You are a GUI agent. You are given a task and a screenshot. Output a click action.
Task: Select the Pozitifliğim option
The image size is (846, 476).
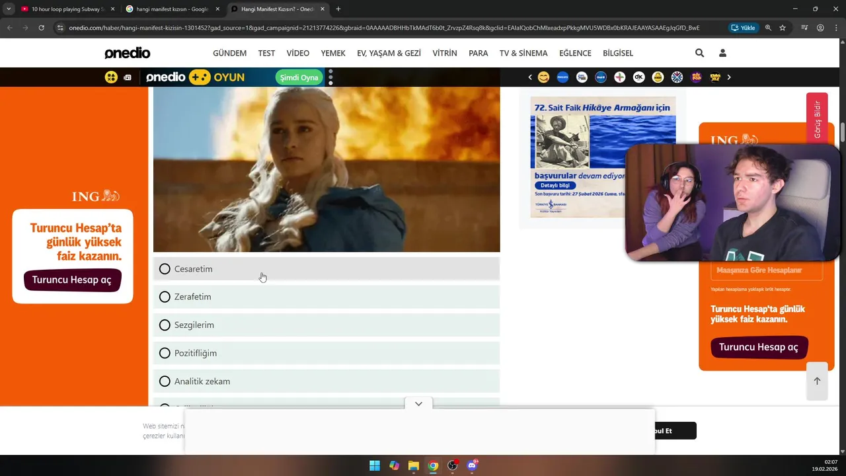(x=327, y=353)
